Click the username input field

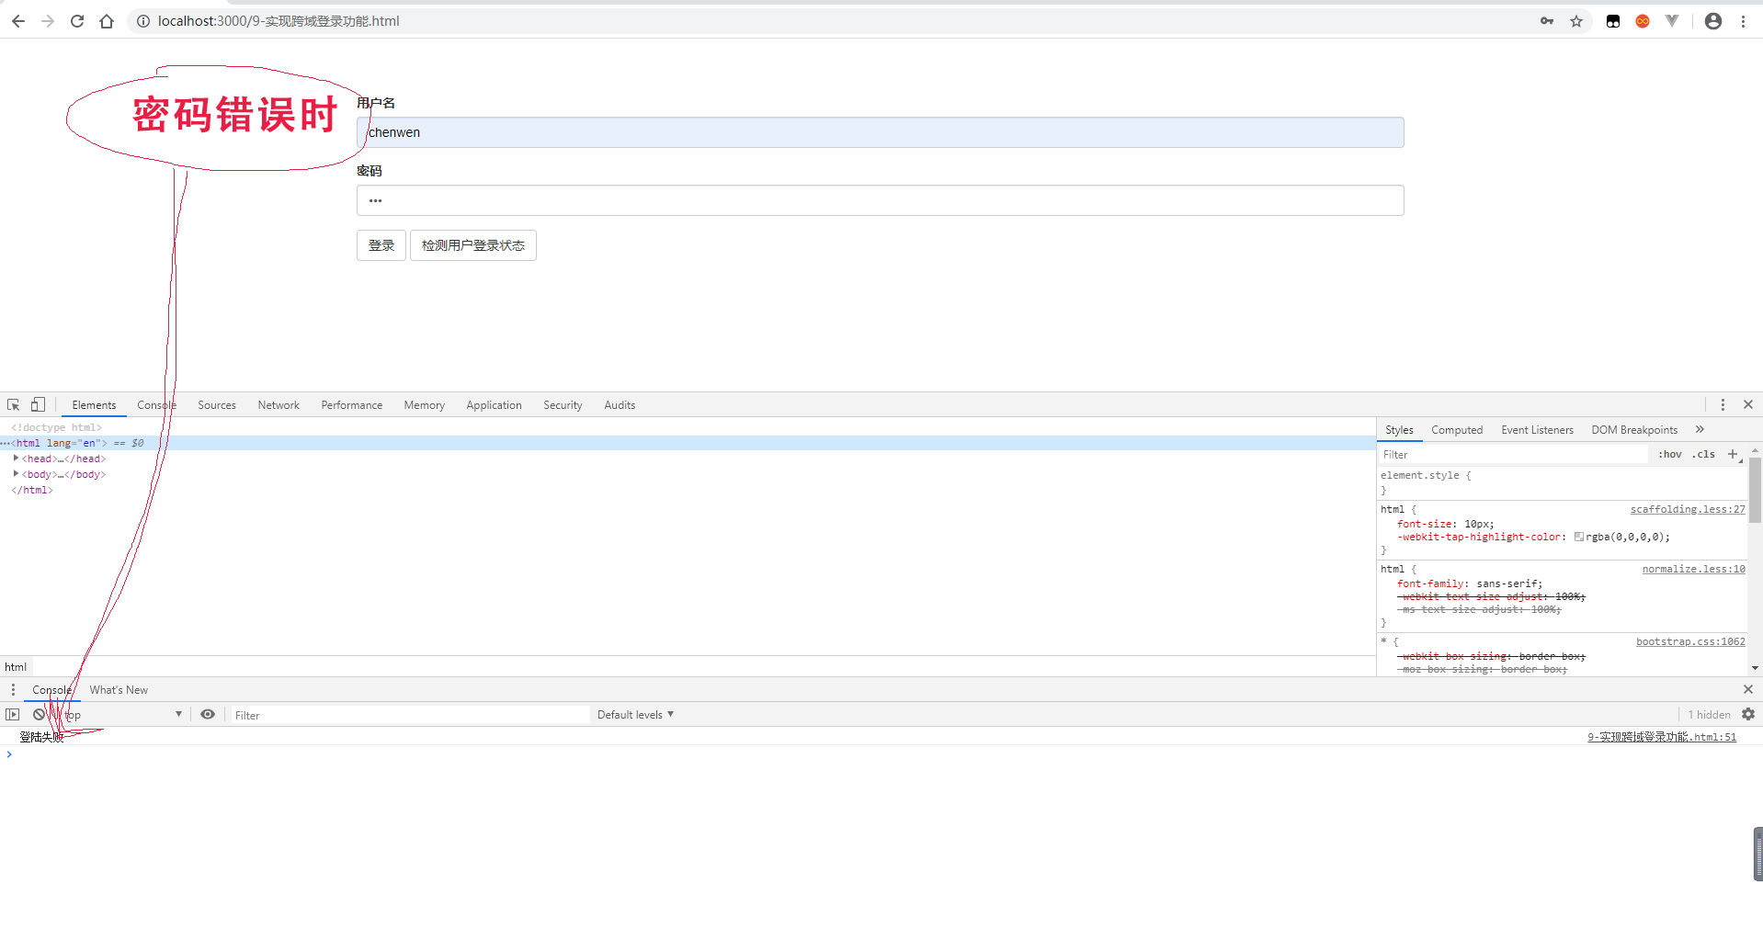point(881,132)
